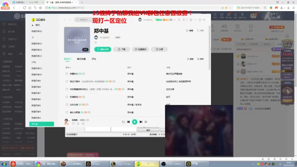Toggle heart on 梦醒时分 song row
Image resolution: width=297 pixels, height=167 pixels.
tap(67, 74)
